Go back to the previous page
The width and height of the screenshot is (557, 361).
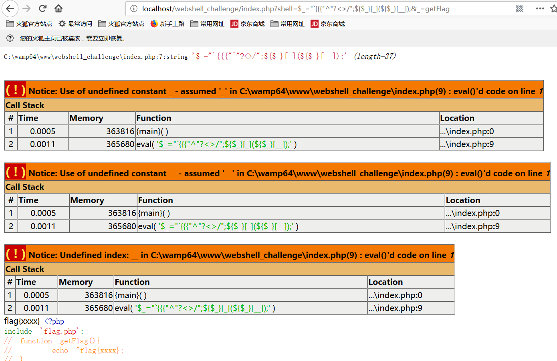[x=10, y=8]
